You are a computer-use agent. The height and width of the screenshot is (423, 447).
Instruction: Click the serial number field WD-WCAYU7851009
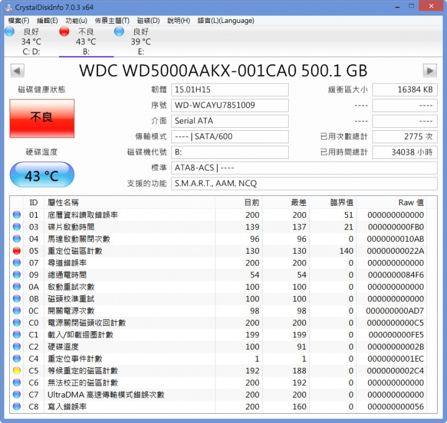230,105
